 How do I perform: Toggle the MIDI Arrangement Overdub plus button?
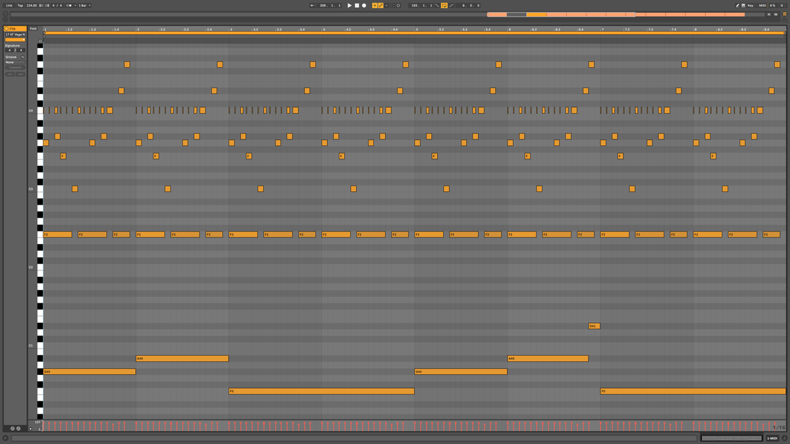click(x=375, y=5)
